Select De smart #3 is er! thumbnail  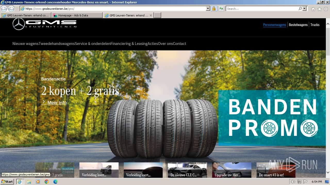pos(276,170)
